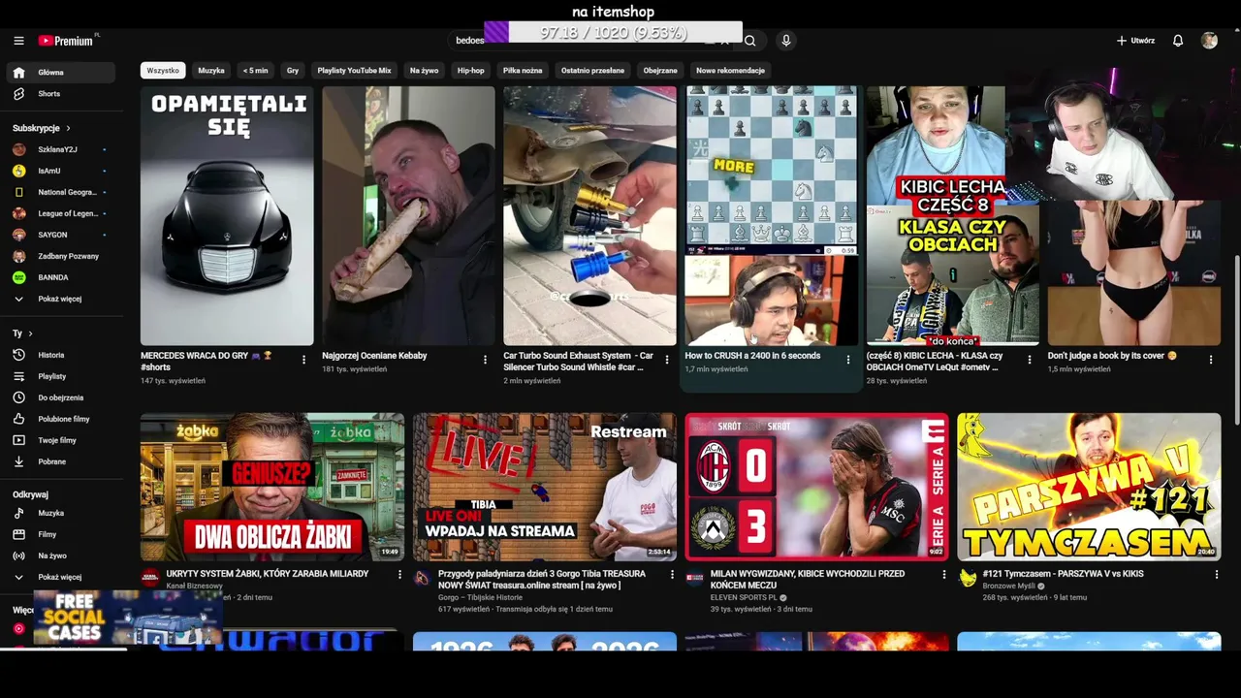1241x698 pixels.
Task: Select the Hip-hop filter chip
Action: [x=470, y=71]
